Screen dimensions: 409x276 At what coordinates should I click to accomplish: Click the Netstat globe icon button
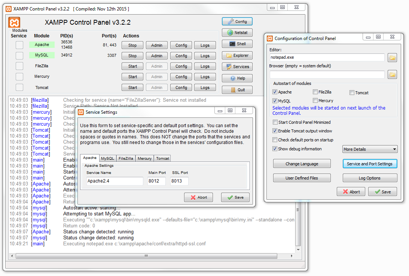[237, 33]
